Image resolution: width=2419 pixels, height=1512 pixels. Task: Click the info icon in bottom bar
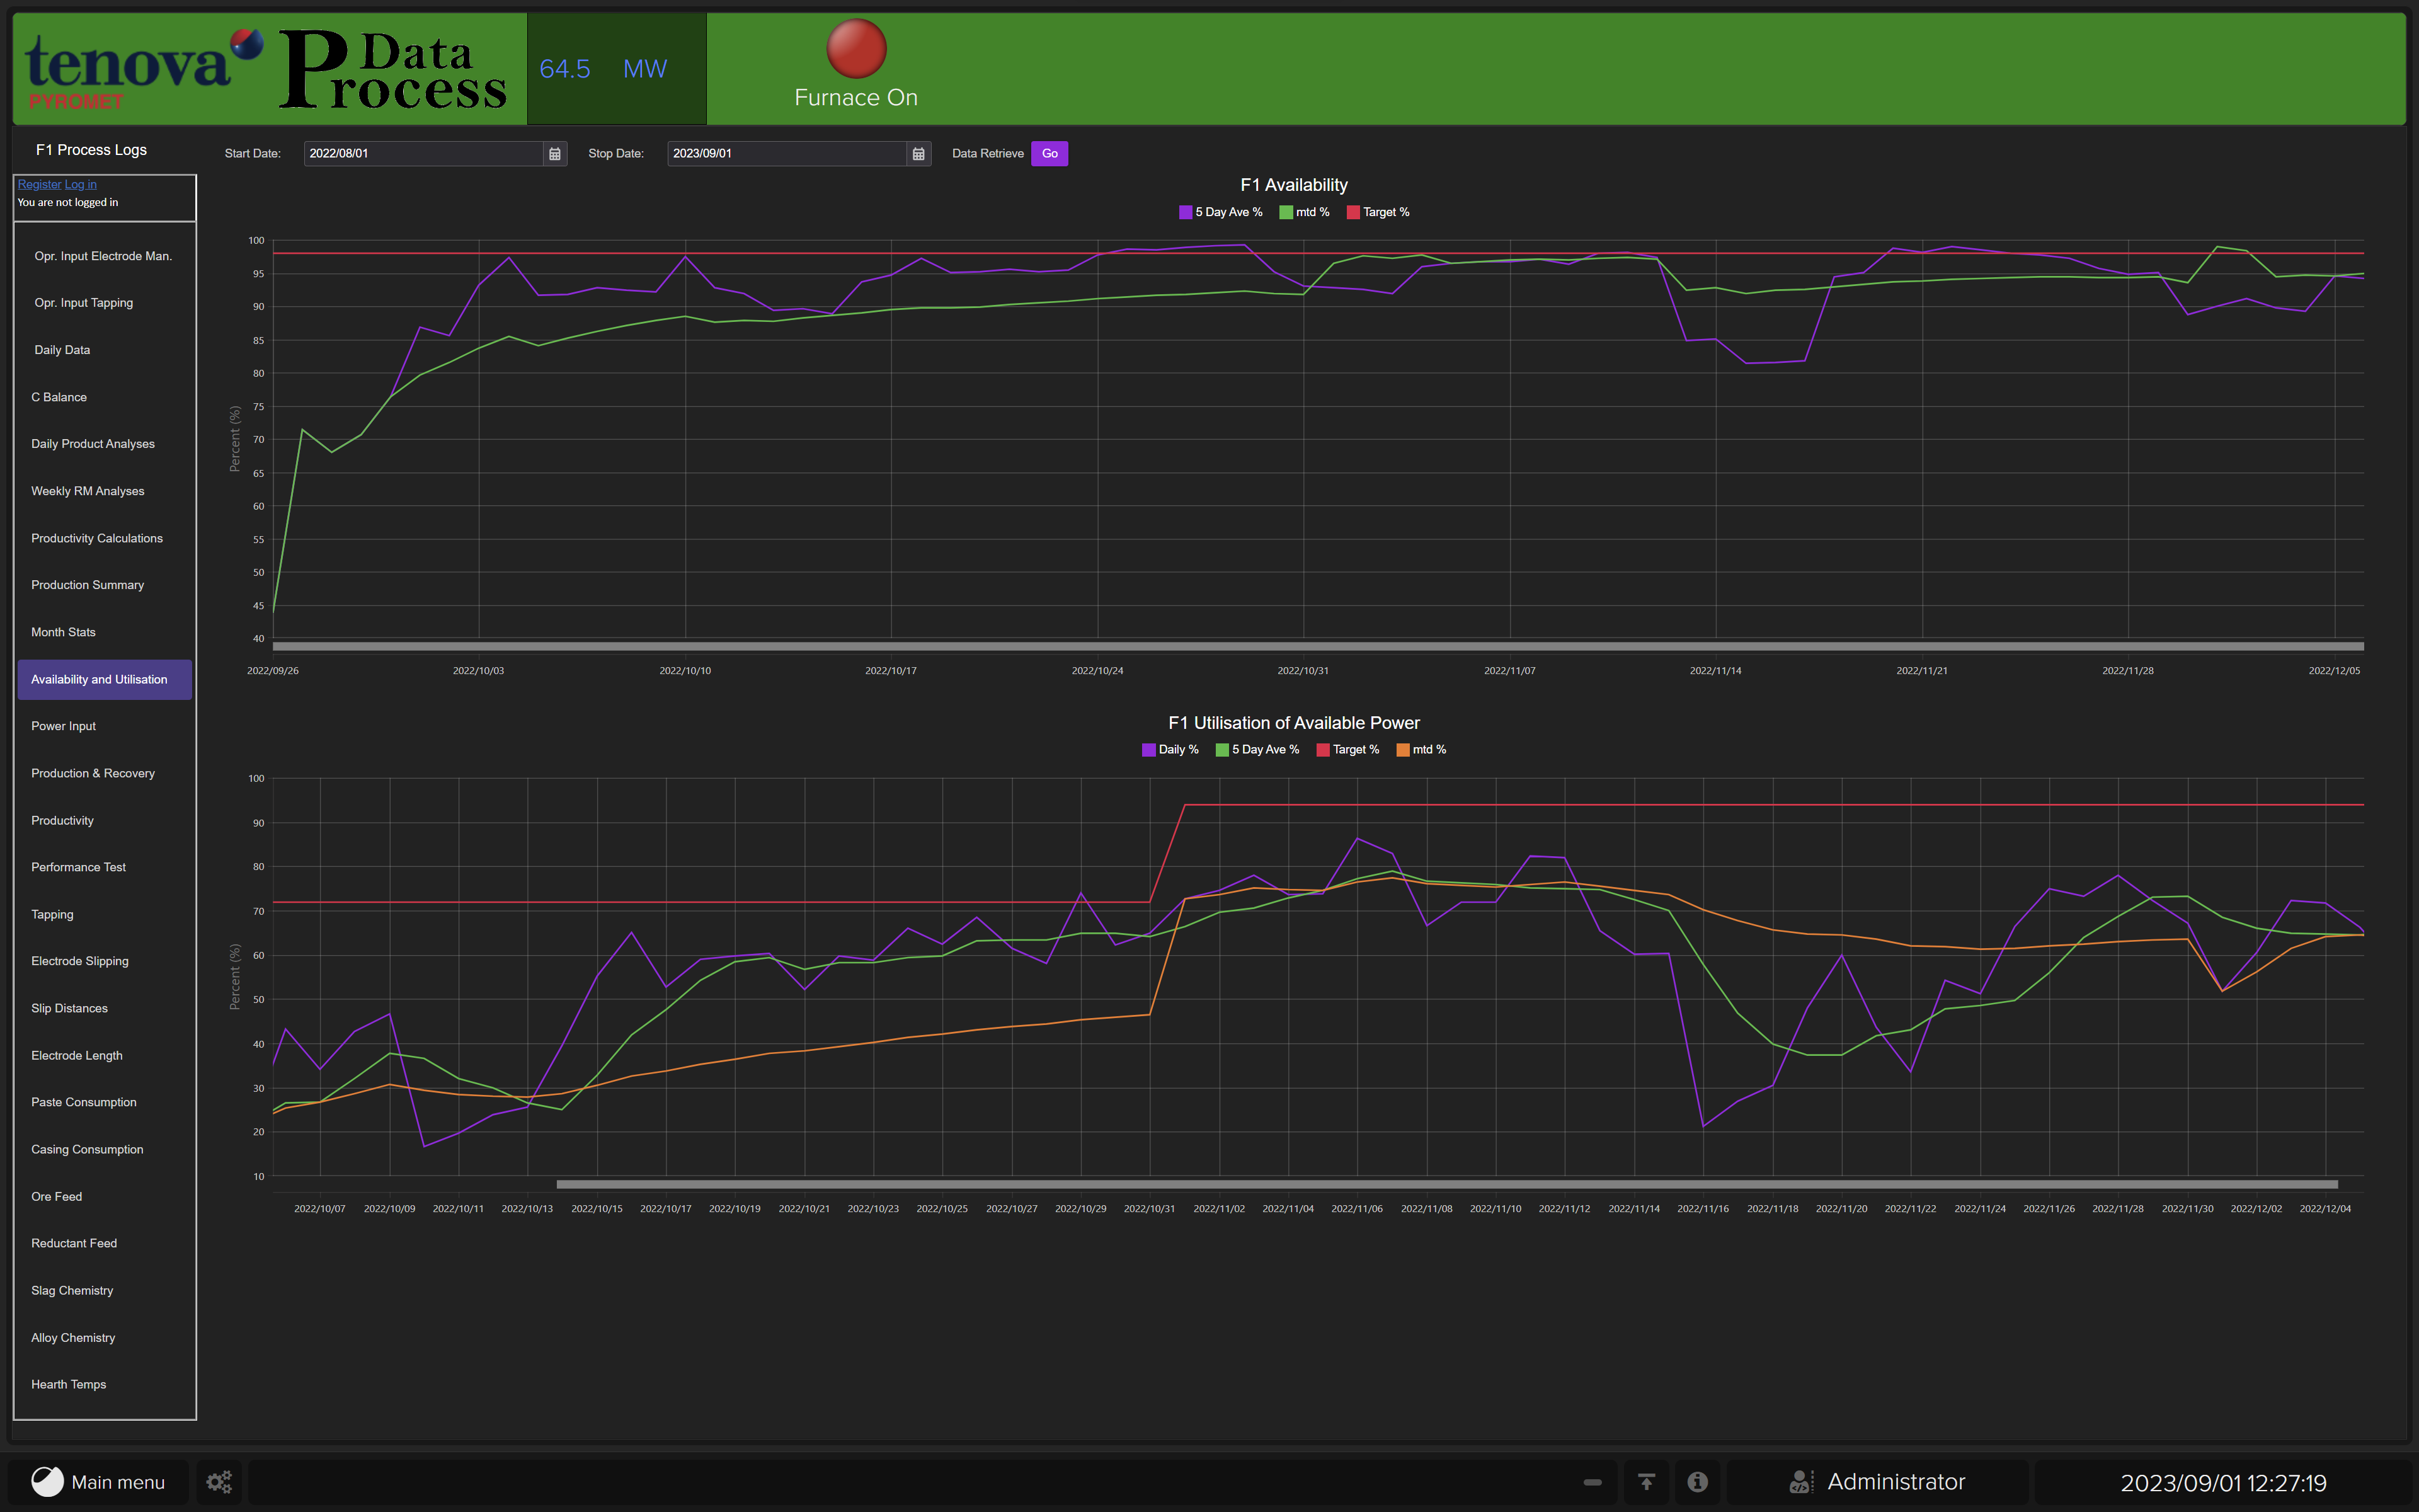[1697, 1481]
